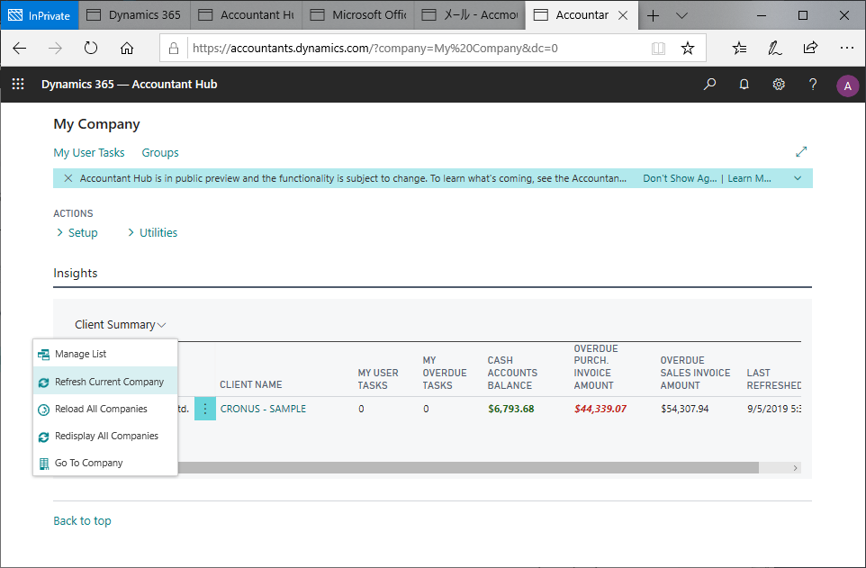Click the browser Back arrow
Image resolution: width=866 pixels, height=568 pixels.
(19, 48)
